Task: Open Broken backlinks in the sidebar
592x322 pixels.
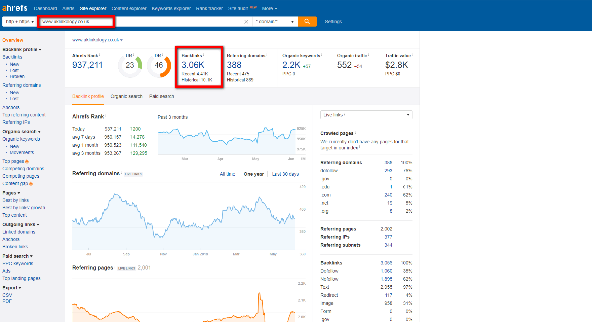Action: (x=17, y=76)
